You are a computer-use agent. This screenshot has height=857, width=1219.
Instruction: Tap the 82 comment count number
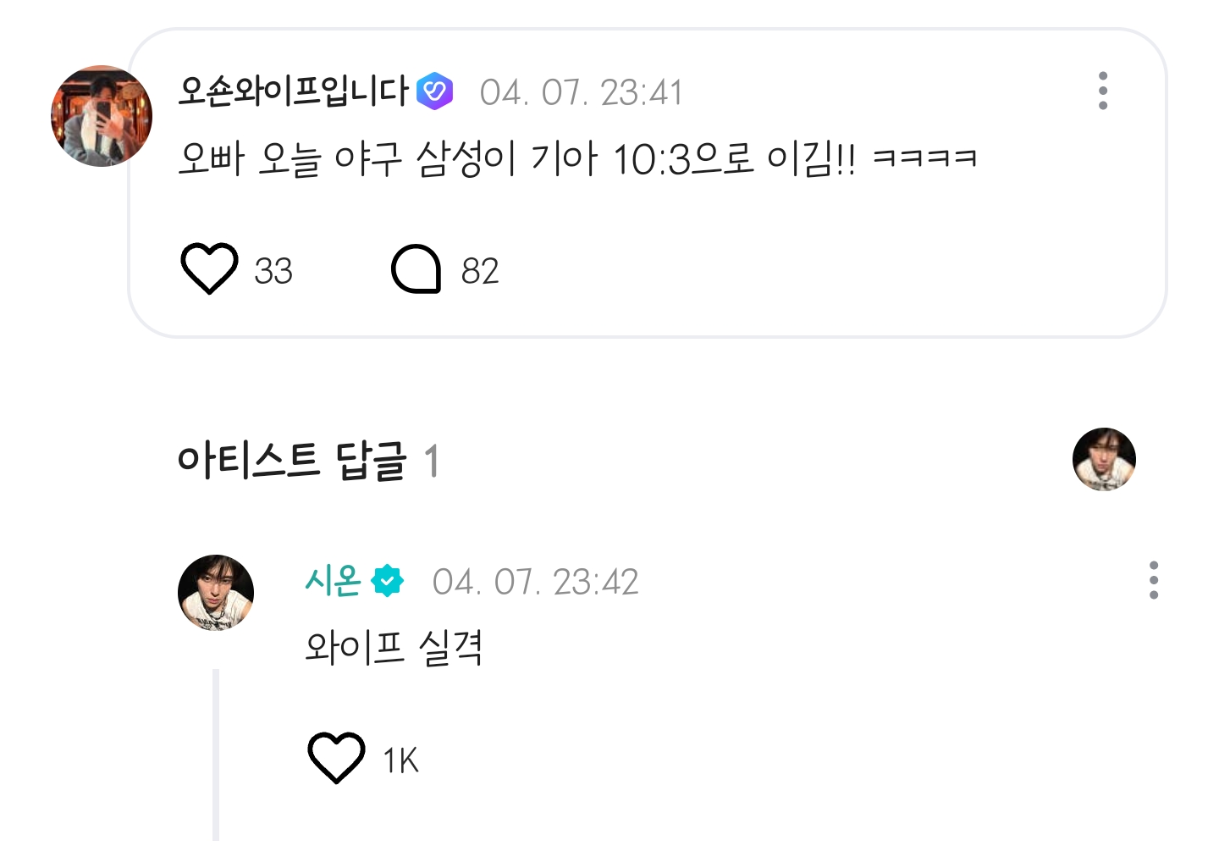[x=480, y=271]
